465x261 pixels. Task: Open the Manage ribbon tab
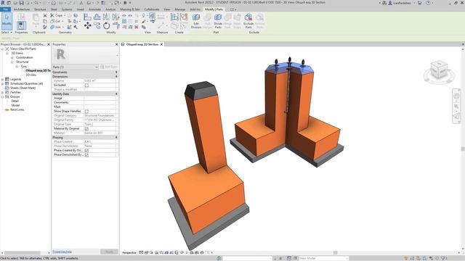[179, 9]
